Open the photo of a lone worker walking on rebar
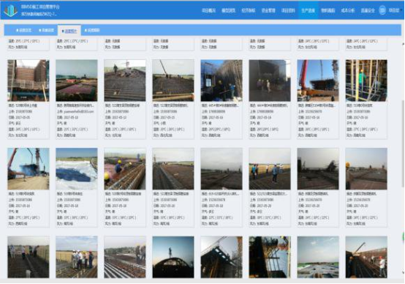Screen dimensions: 405x284 tap(125, 81)
